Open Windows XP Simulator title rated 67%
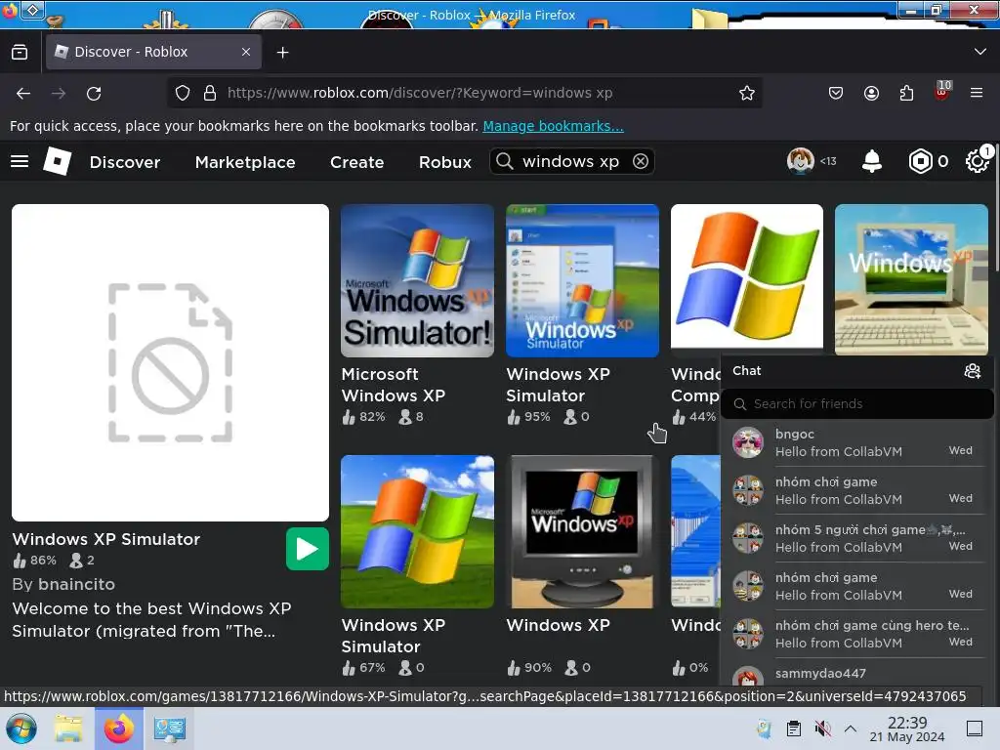 393,636
